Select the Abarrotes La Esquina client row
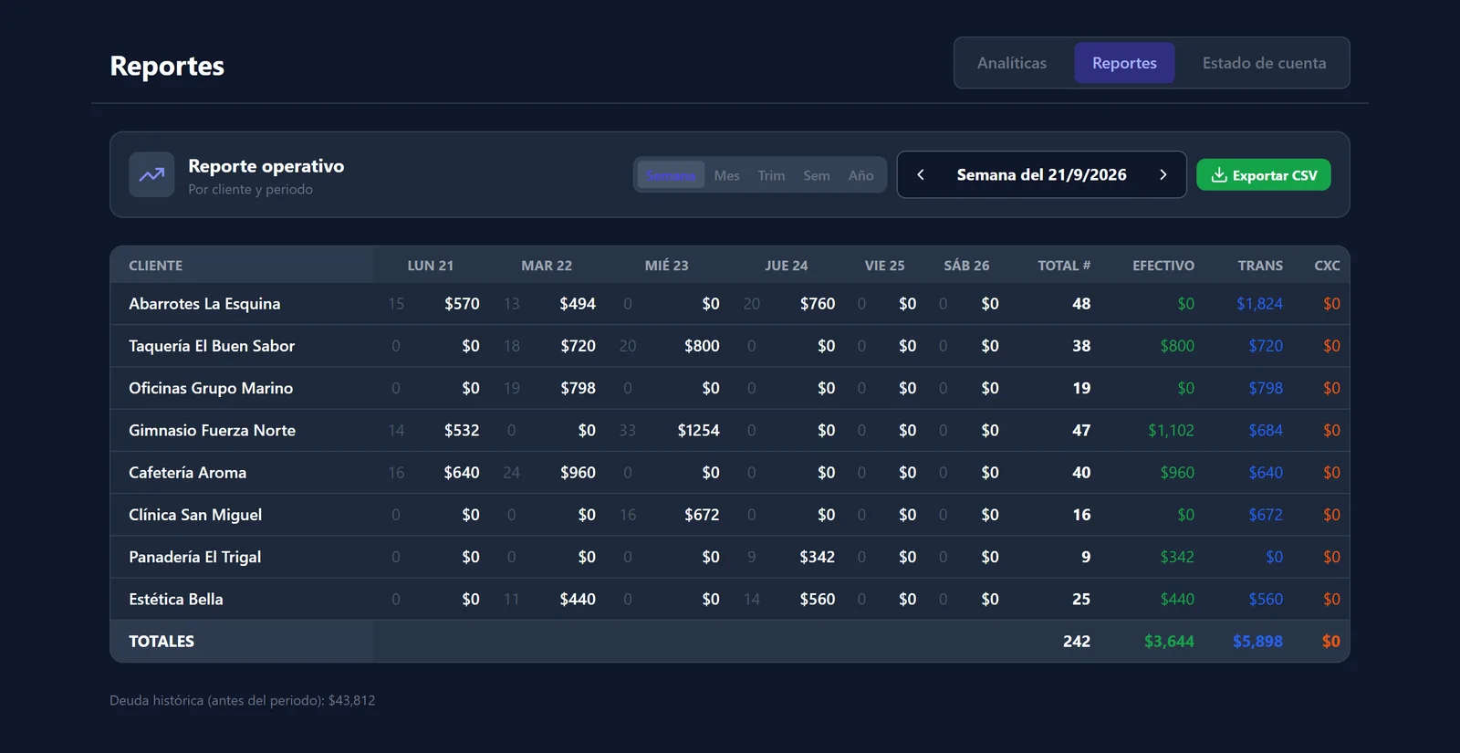 (730, 304)
